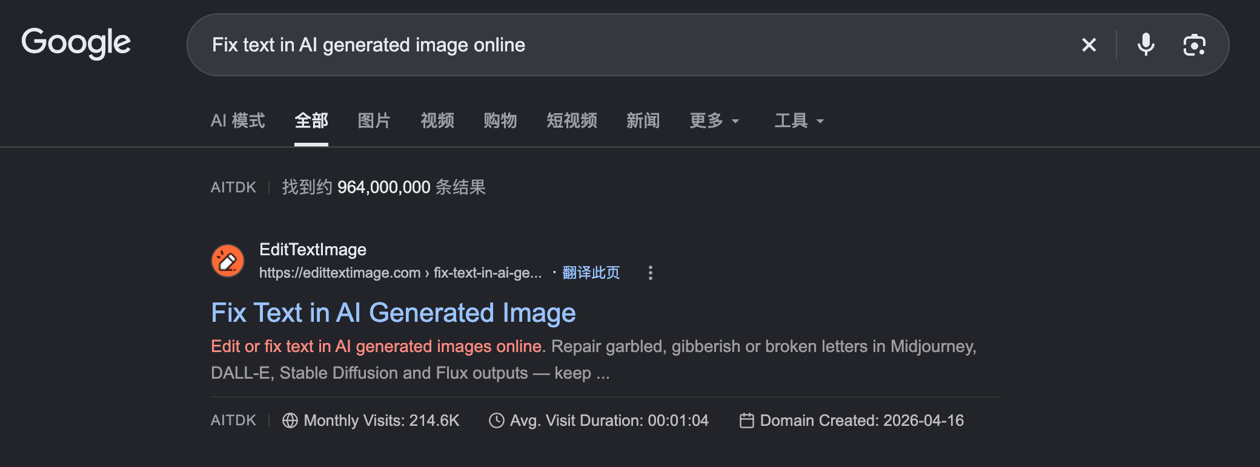The image size is (1260, 467).
Task: Click the edittextimage.com URL breadcrumb
Action: point(400,273)
